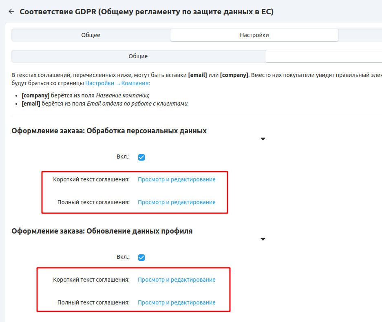Collapse the Обновление данных профиля section arrow
The height and width of the screenshot is (322, 382).
(x=263, y=239)
